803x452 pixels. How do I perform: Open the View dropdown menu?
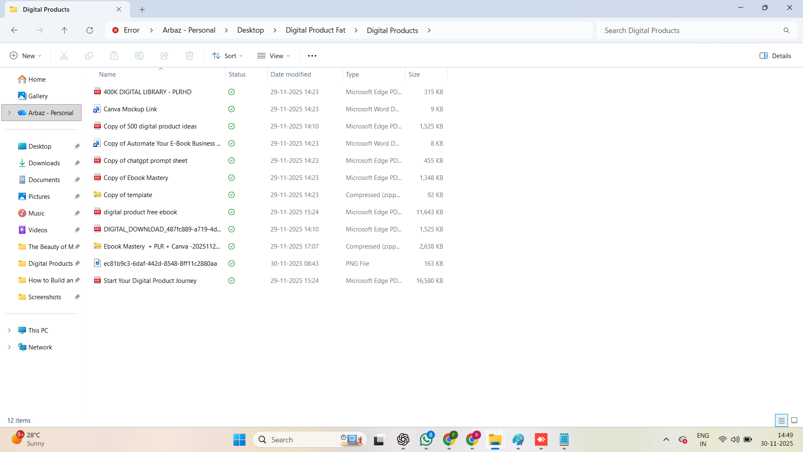tap(274, 56)
